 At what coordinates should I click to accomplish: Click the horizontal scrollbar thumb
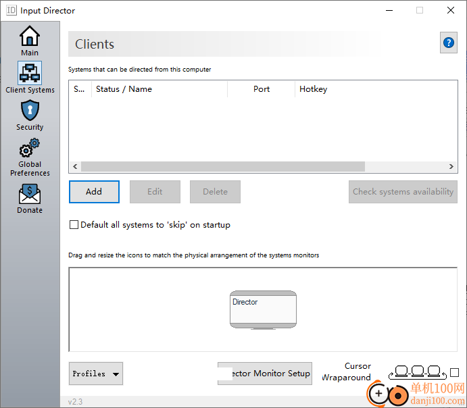[x=223, y=166]
